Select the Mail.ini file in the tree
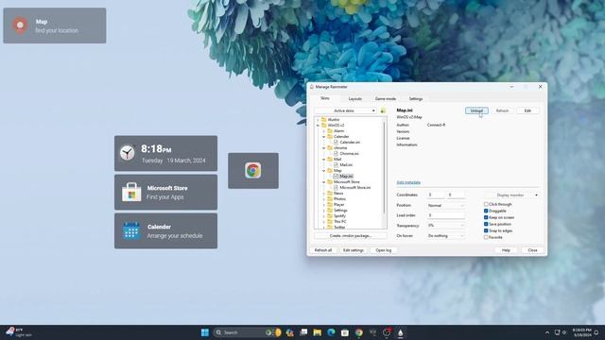Image resolution: width=605 pixels, height=340 pixels. 346,164
